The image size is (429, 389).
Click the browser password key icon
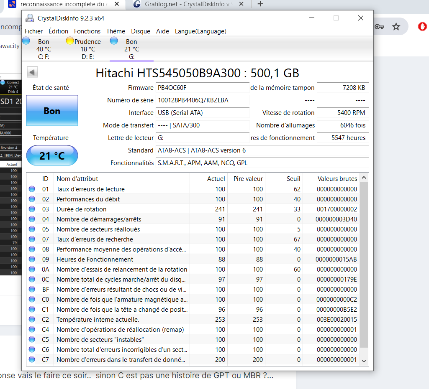pyautogui.click(x=380, y=26)
